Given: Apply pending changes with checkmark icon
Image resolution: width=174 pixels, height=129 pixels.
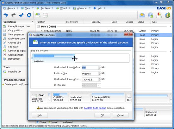Looking at the screenshot, I should pyautogui.click(x=21, y=15).
